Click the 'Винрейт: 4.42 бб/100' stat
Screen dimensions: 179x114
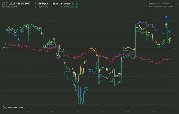point(159,3)
